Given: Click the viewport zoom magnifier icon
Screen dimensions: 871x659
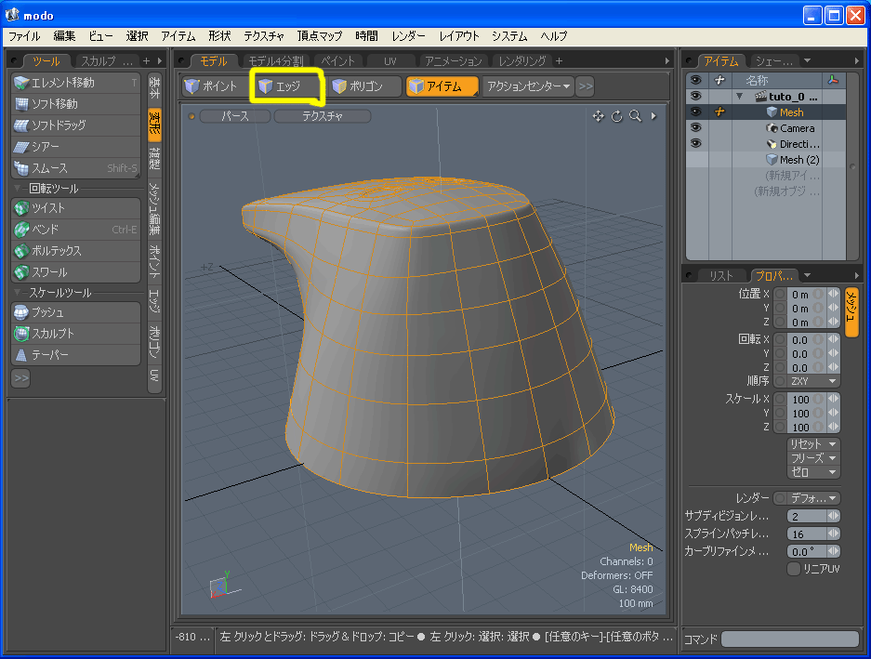Looking at the screenshot, I should coord(636,116).
